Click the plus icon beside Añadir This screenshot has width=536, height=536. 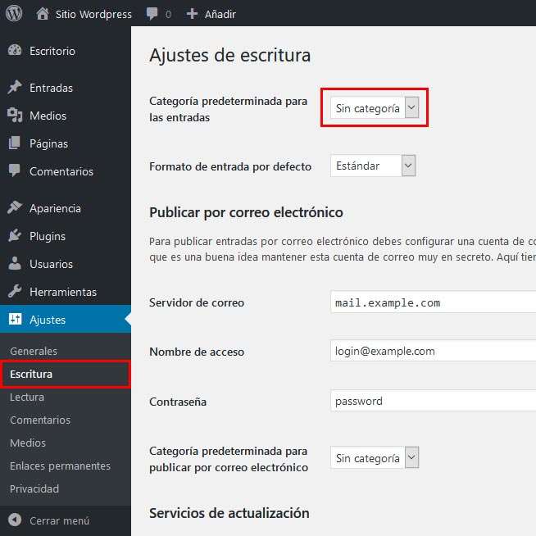tap(192, 14)
